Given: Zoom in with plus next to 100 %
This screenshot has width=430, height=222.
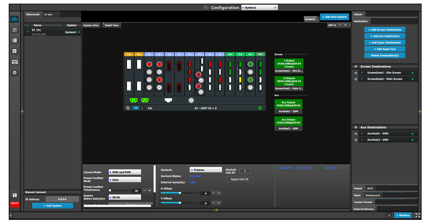Looking at the screenshot, I should 345,25.
